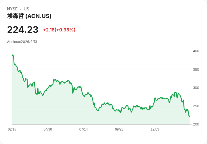This screenshot has height=144, width=207.
Task: Click the 400 y-axis label
Action: [x=196, y=51]
